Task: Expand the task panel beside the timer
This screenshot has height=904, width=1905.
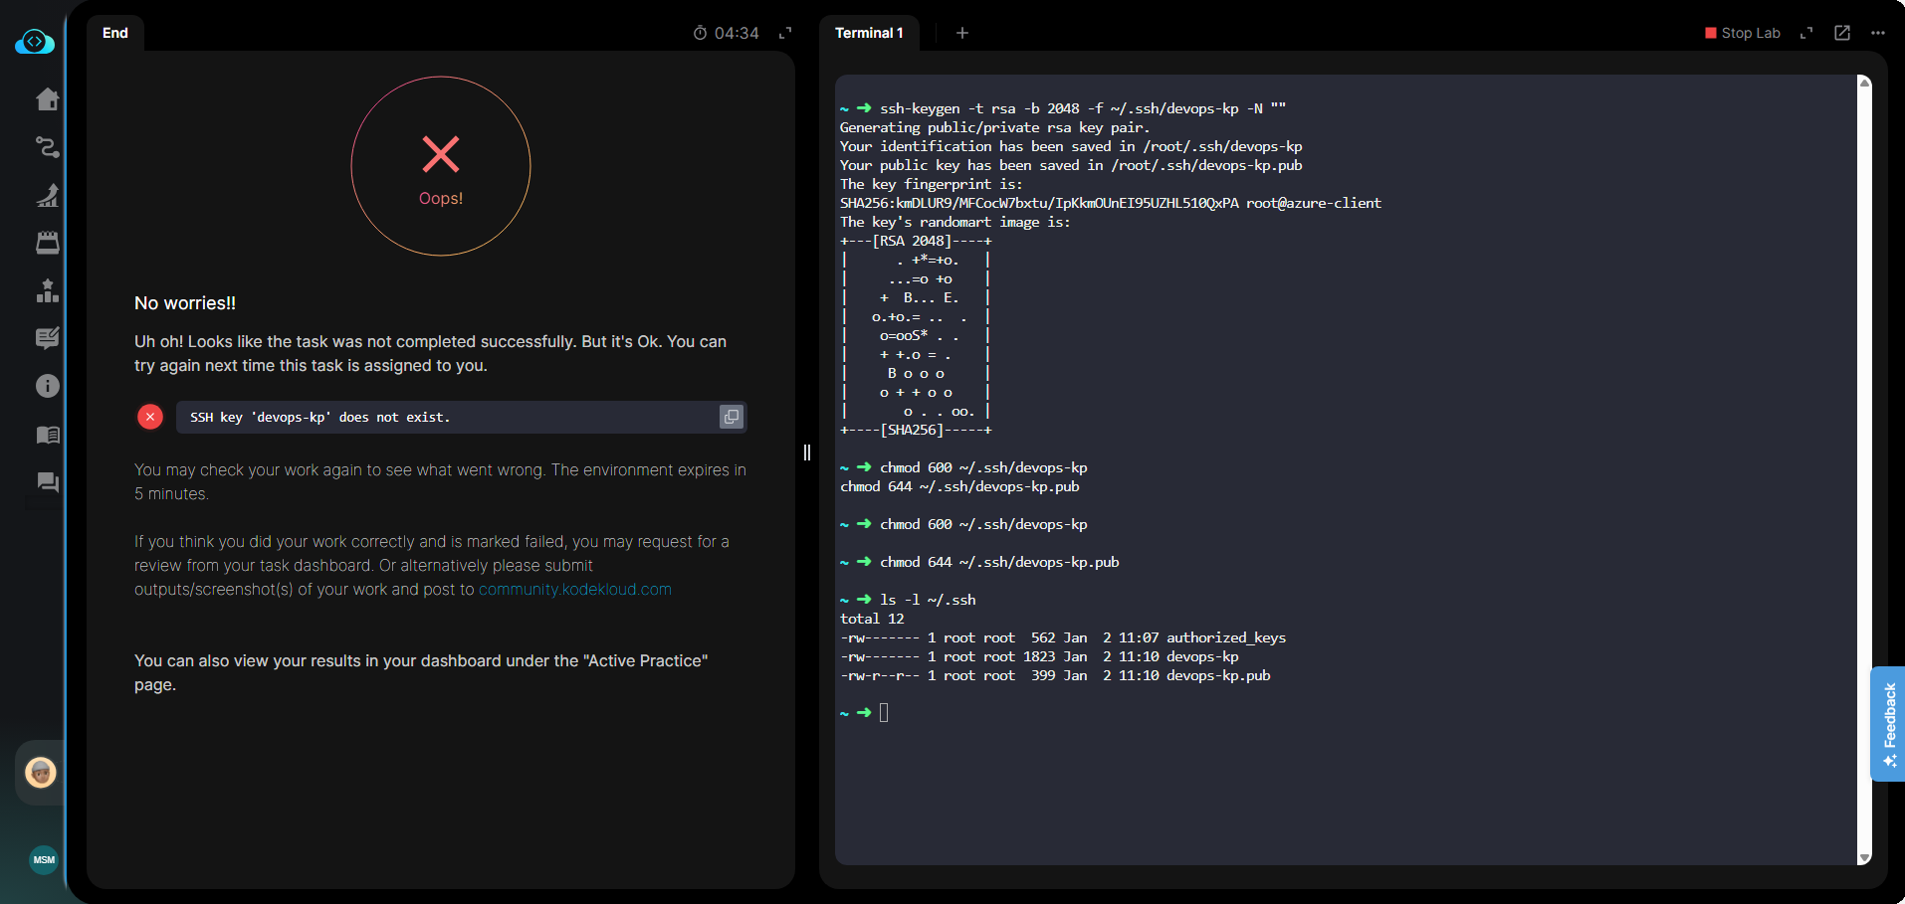Action: pyautogui.click(x=785, y=33)
